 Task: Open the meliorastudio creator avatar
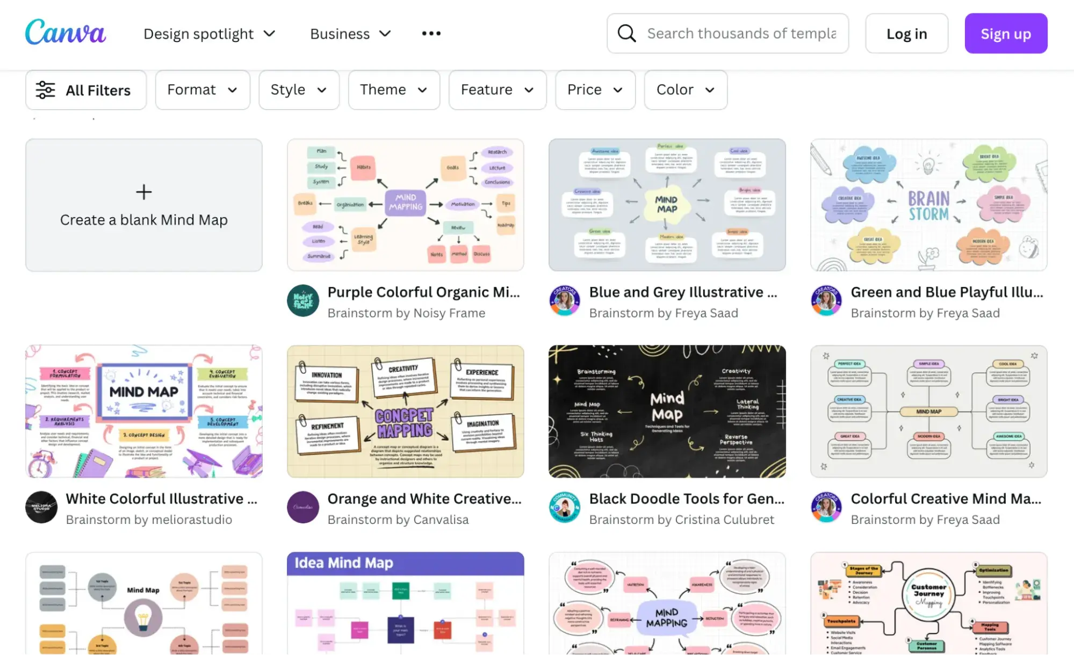pyautogui.click(x=41, y=507)
